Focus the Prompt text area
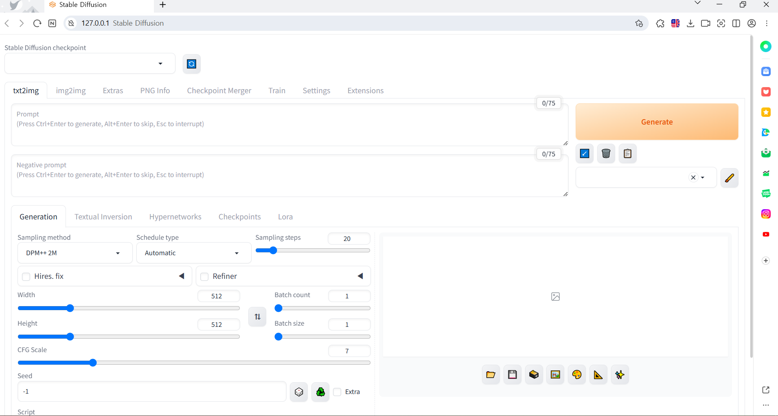 point(289,125)
